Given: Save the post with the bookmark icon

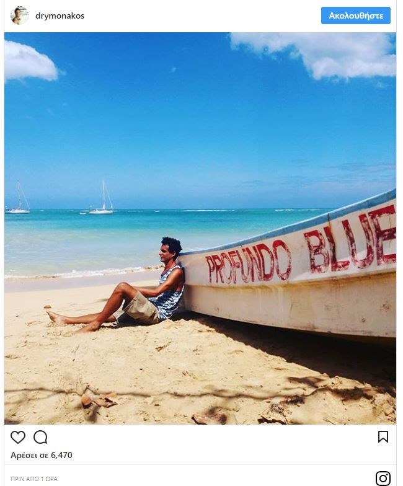Looking at the screenshot, I should (383, 436).
